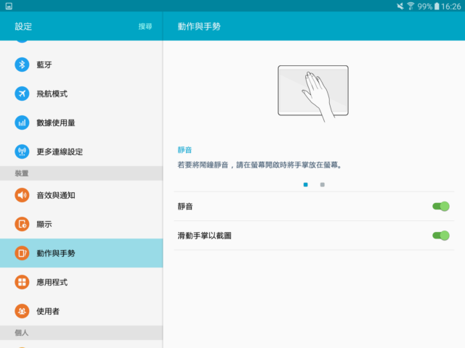Tap the battery icon in status bar
Screen dimensions: 465x348
(437, 6)
